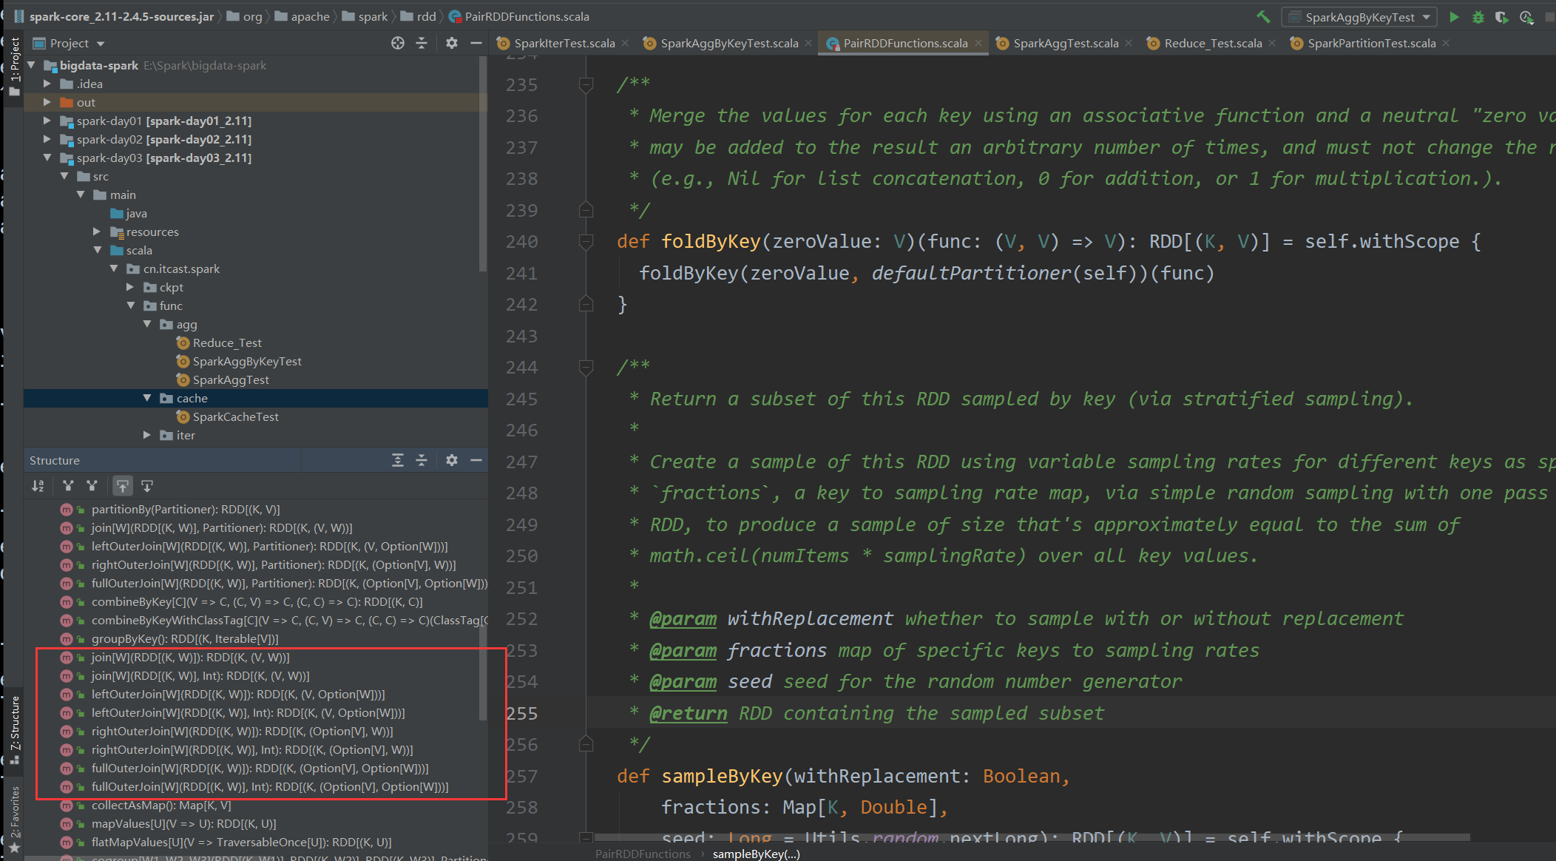Open the 2: Favorites tool window stripe
This screenshot has width=1556, height=861.
14,818
